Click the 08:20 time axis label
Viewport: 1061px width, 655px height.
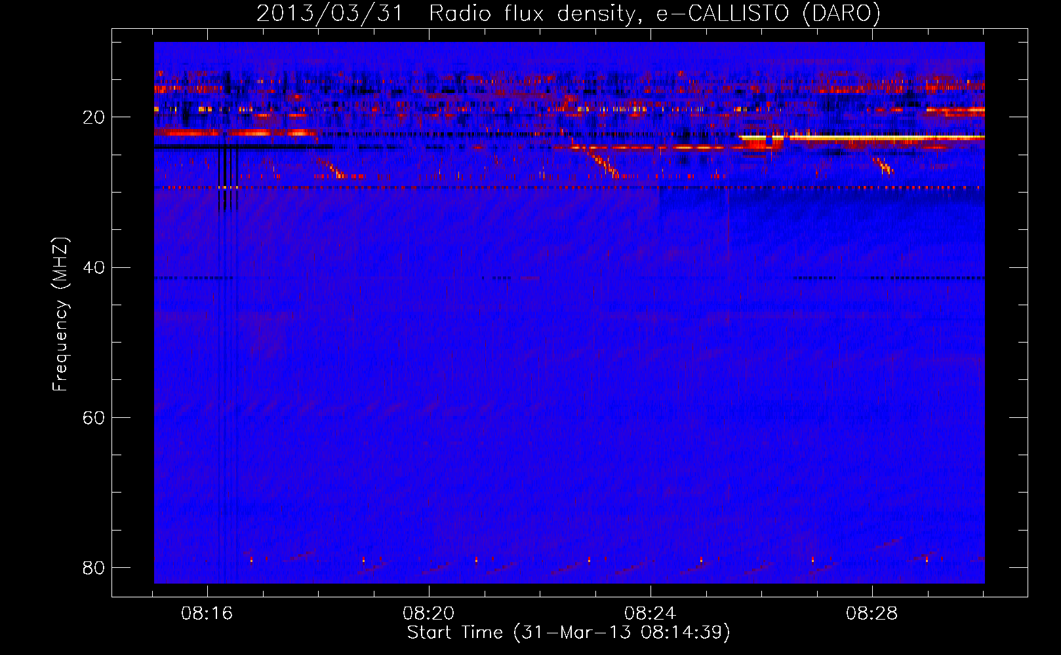429,614
